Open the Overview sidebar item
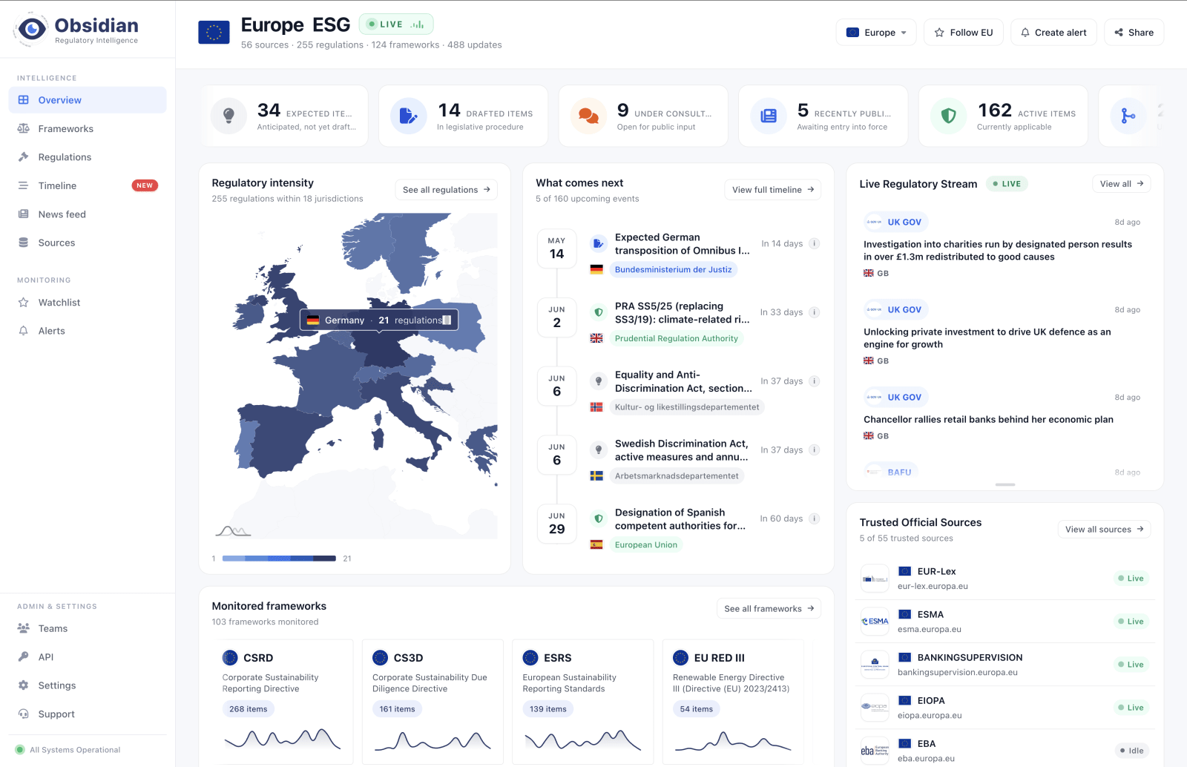The width and height of the screenshot is (1187, 767). point(88,100)
